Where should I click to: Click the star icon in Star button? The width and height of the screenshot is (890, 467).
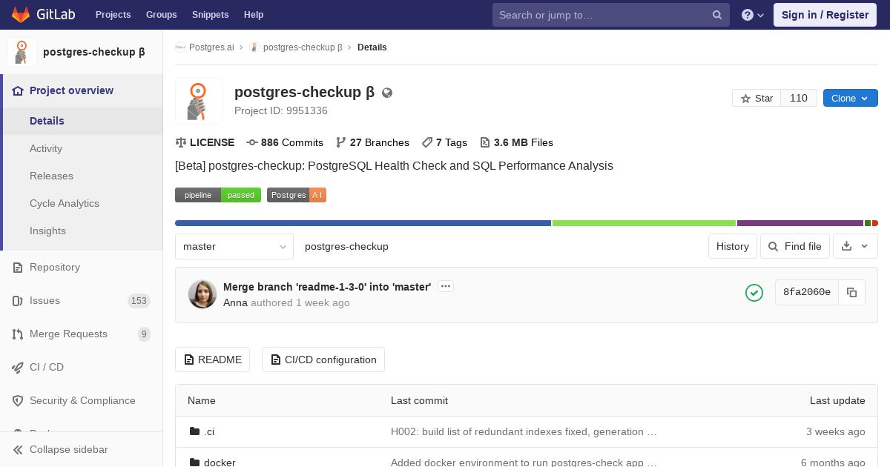click(x=746, y=99)
